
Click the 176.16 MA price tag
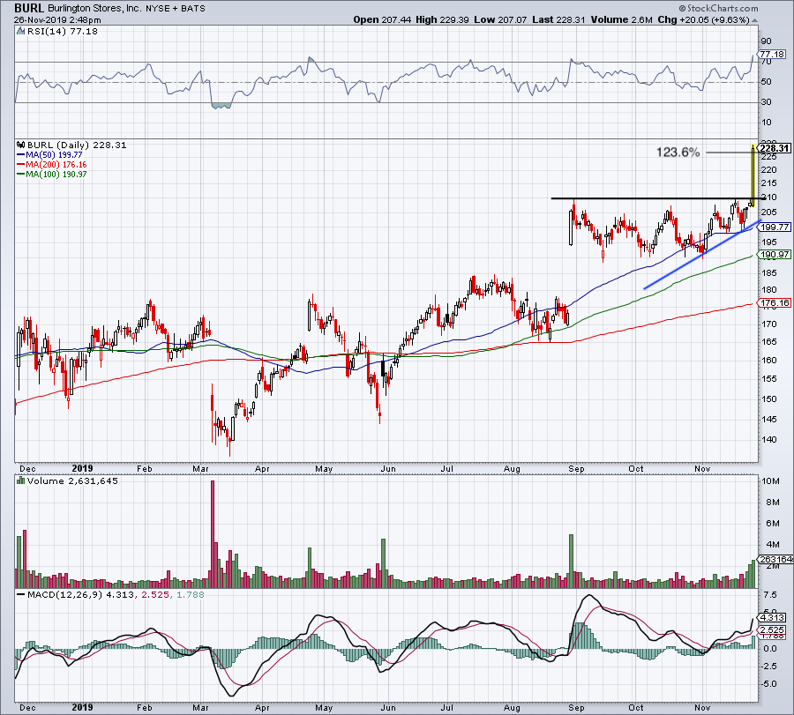pyautogui.click(x=775, y=303)
